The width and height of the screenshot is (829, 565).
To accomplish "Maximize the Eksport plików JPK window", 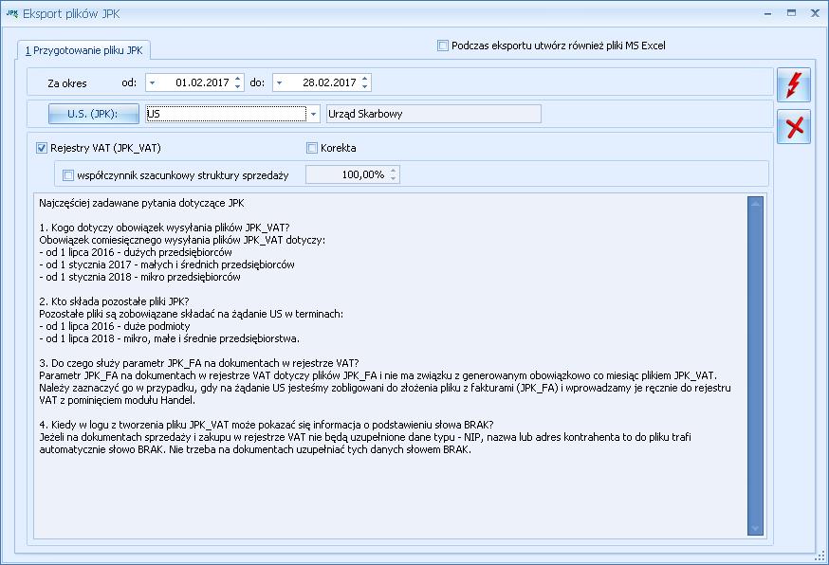I will (791, 13).
